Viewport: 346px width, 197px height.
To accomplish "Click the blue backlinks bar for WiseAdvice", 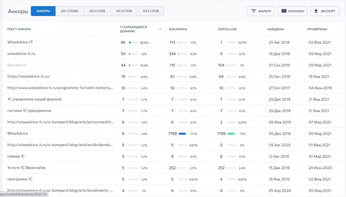I will click(x=183, y=134).
